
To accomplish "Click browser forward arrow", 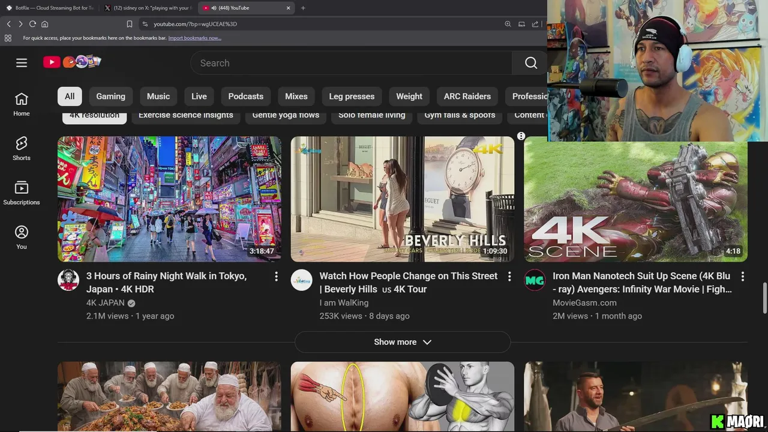I will click(x=20, y=24).
